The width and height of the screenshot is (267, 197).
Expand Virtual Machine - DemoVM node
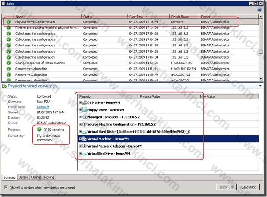pos(80,139)
